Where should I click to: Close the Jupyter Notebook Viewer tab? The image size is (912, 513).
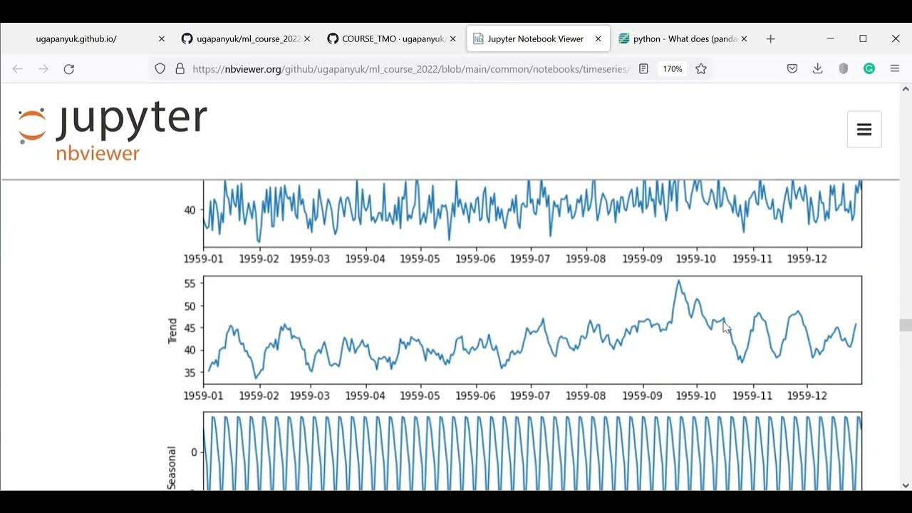pos(598,39)
